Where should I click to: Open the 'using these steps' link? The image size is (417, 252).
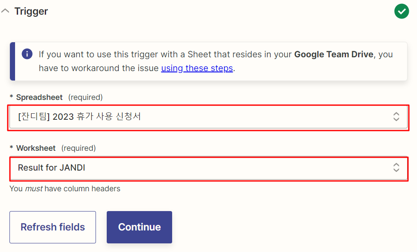click(x=197, y=68)
